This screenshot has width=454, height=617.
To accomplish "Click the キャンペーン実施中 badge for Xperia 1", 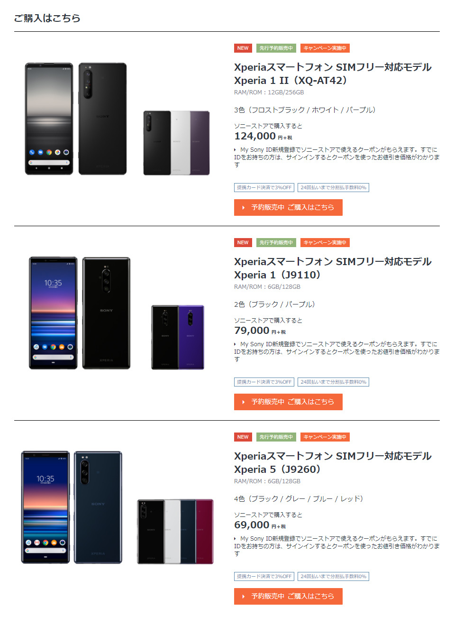I will point(325,243).
